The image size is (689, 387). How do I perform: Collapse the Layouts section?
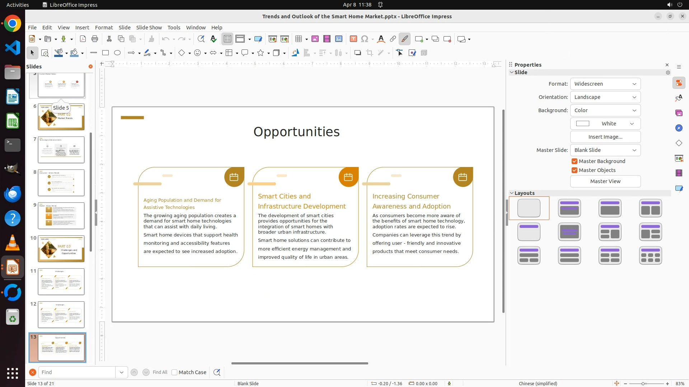(512, 193)
